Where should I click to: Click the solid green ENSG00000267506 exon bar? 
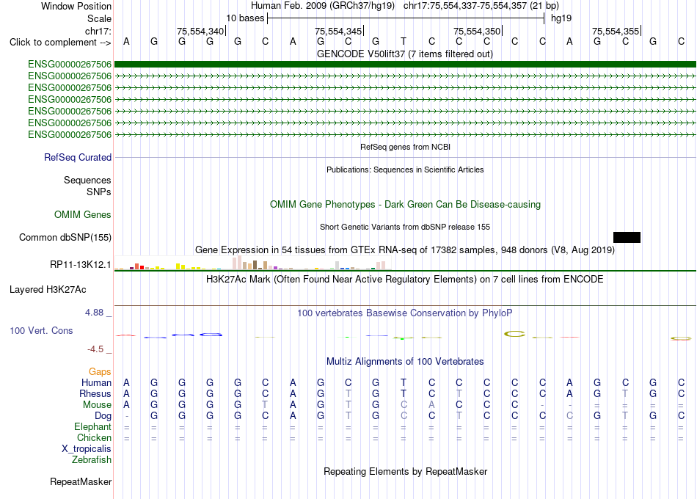pos(405,65)
